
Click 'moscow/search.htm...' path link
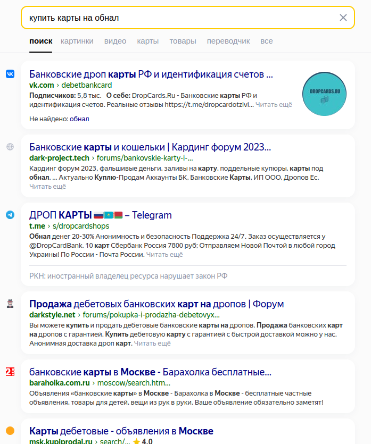point(134,382)
